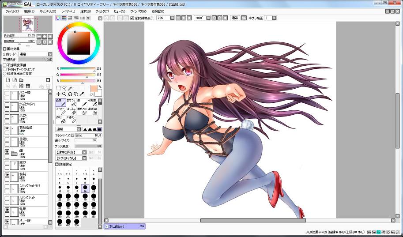Delete layer using the trash can icon
Screen dimensions: 403x237
[28, 86]
